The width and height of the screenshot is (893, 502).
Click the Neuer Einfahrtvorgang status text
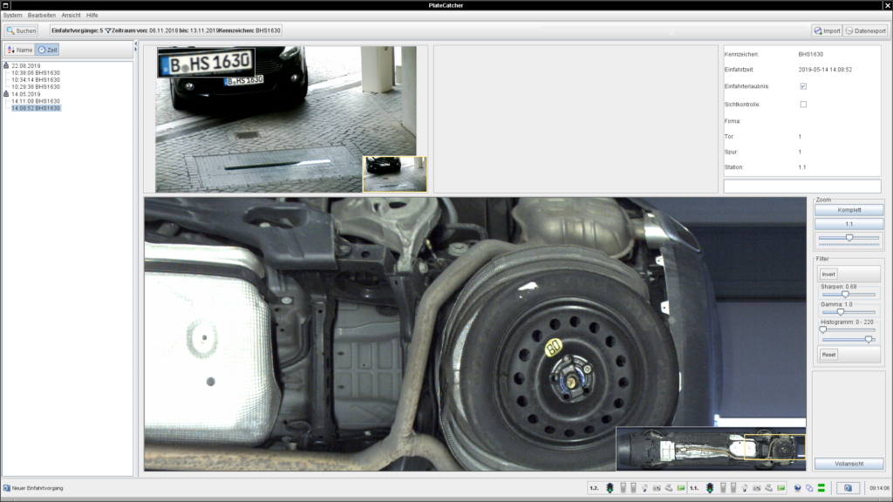[37, 488]
